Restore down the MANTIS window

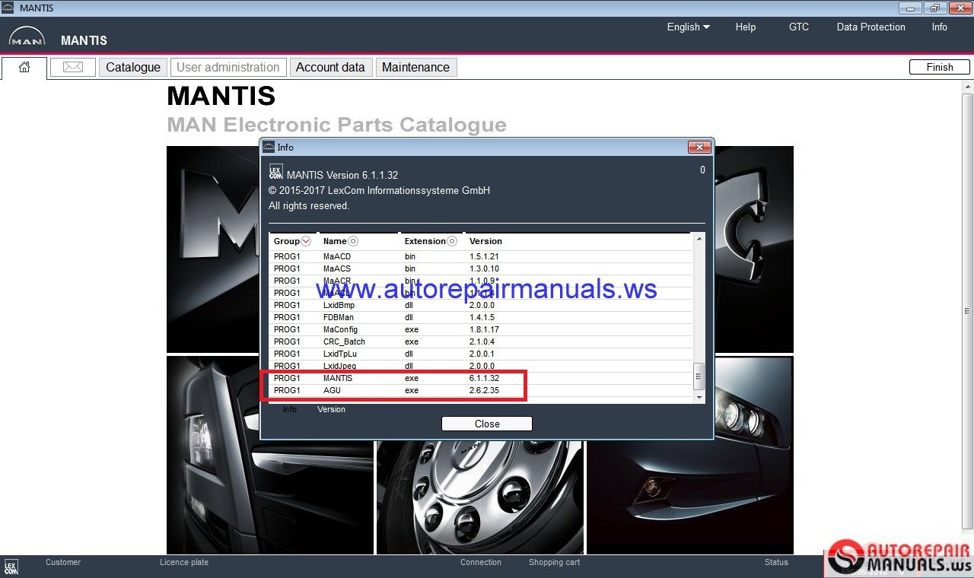pyautogui.click(x=934, y=8)
